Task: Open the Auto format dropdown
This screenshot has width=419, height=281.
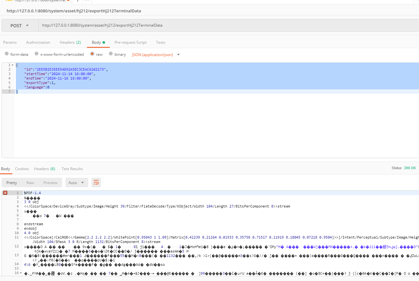Action: point(76,182)
